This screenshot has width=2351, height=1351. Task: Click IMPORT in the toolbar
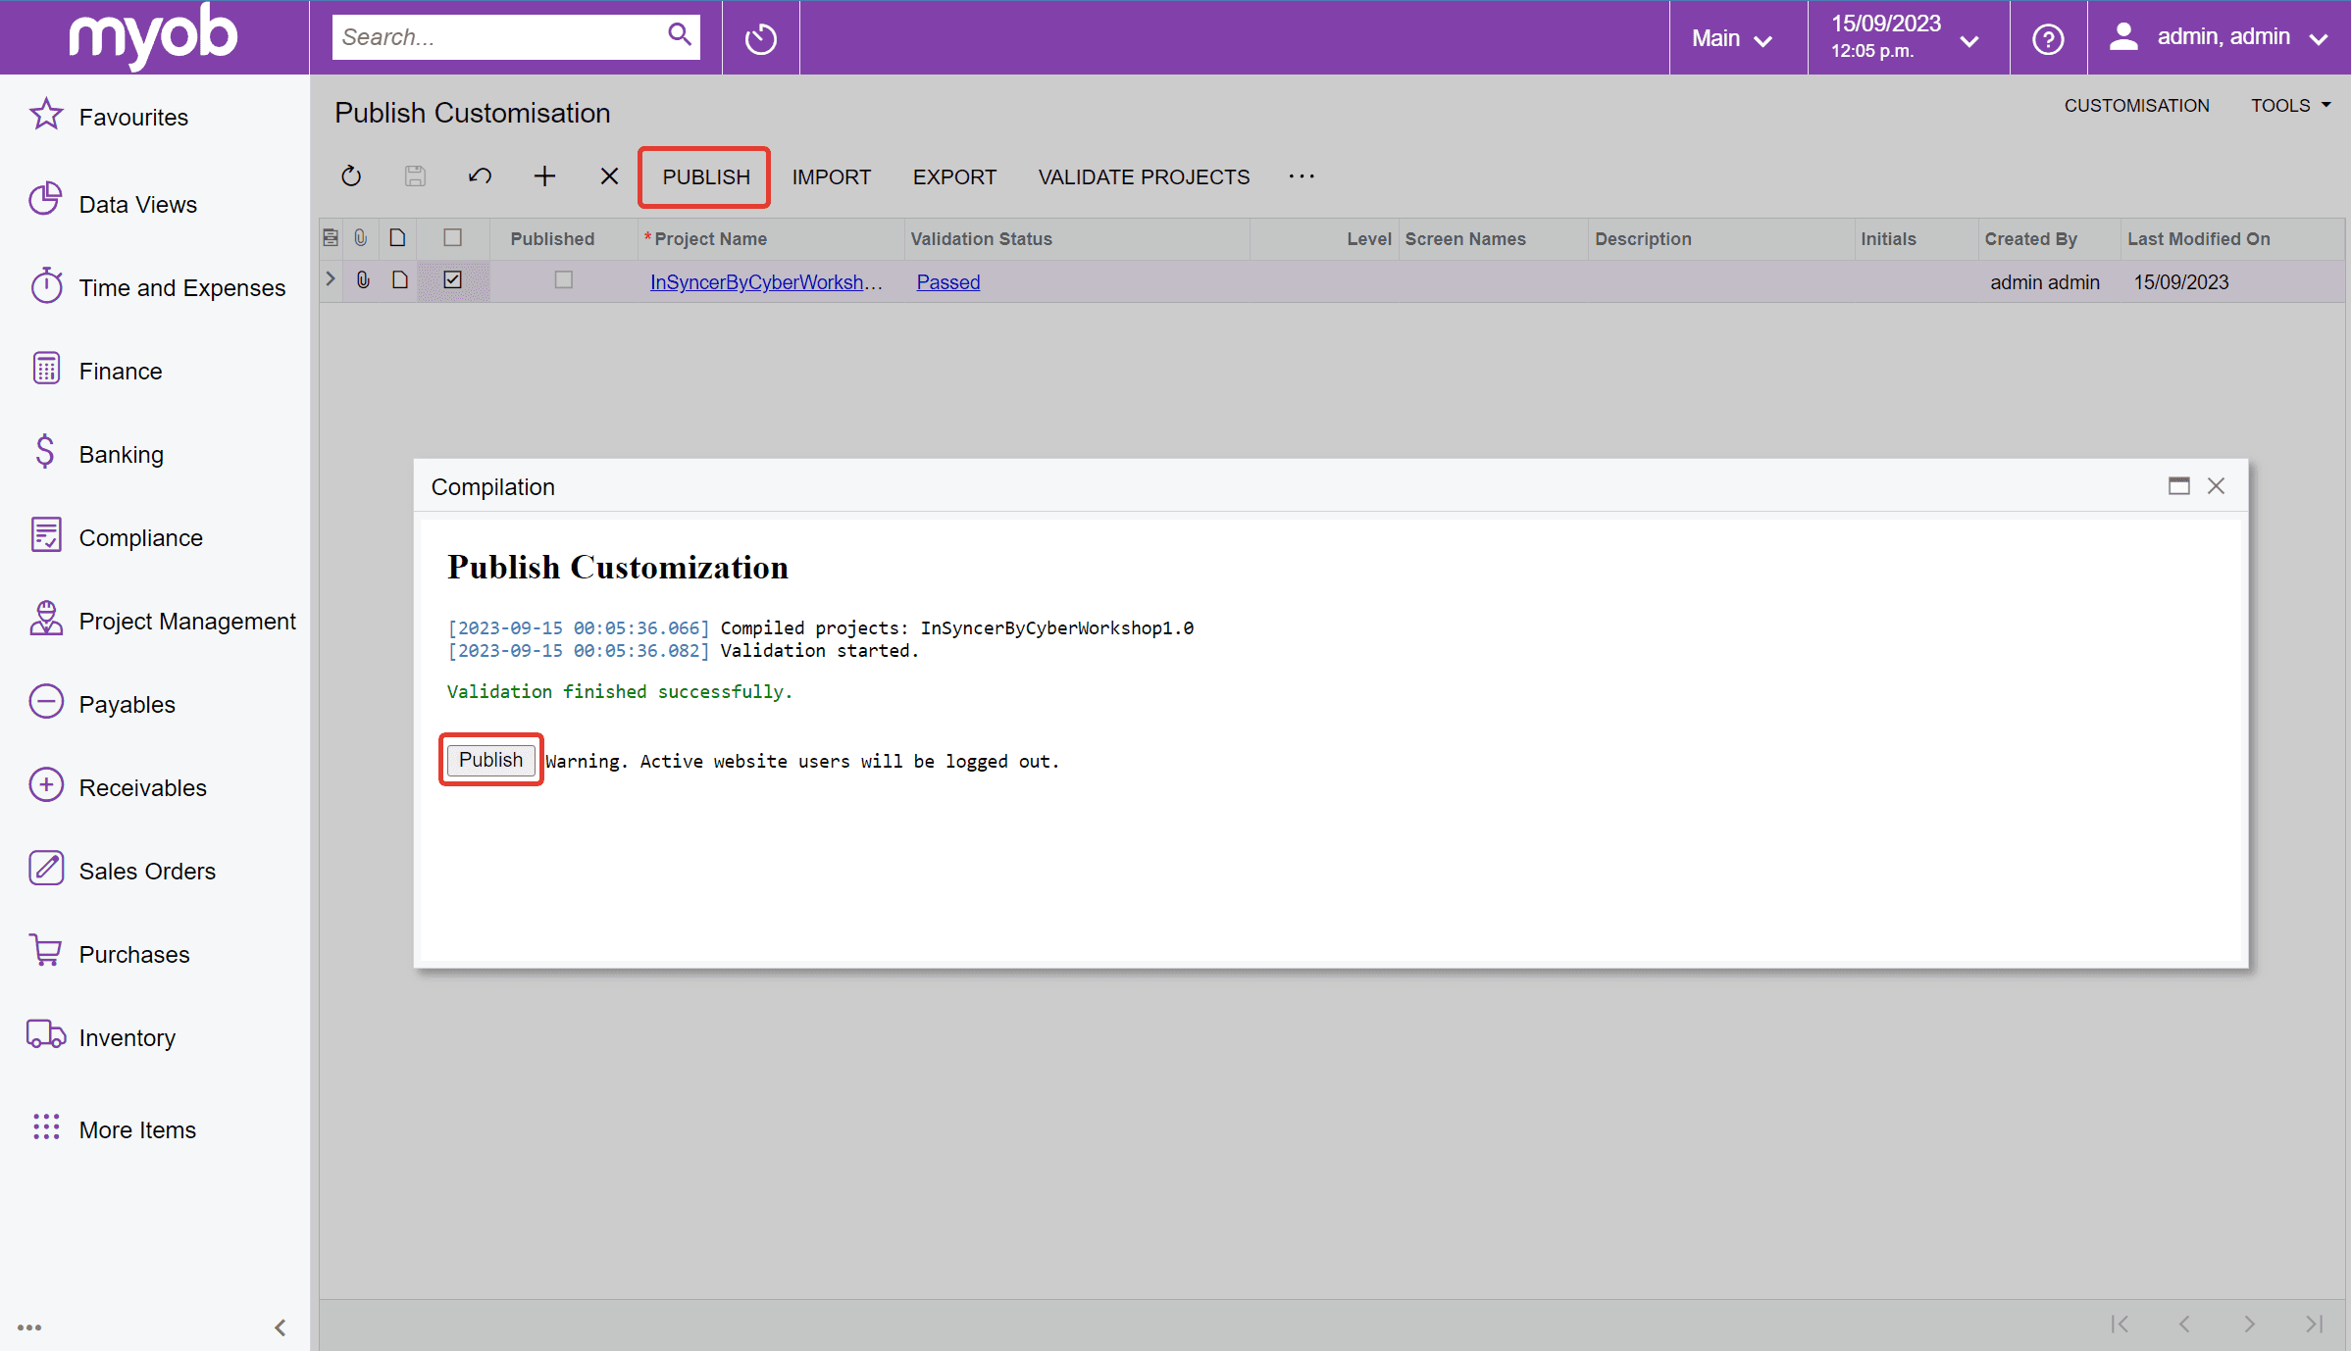[x=831, y=176]
